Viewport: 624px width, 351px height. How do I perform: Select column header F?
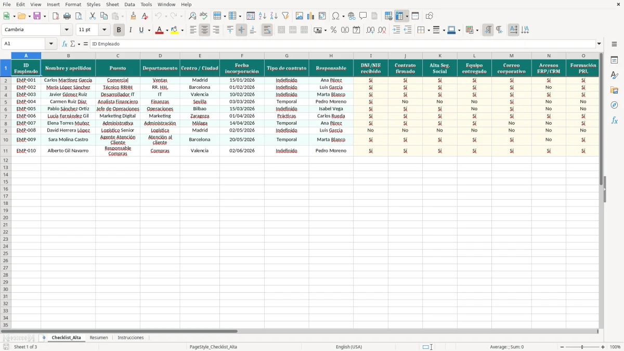click(242, 56)
